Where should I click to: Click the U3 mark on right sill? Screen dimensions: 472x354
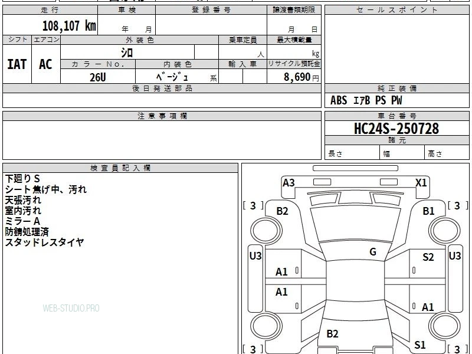(455, 256)
